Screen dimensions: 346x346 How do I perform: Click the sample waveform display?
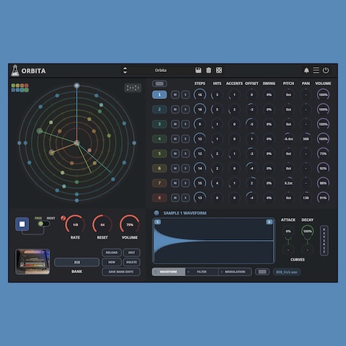click(x=213, y=241)
